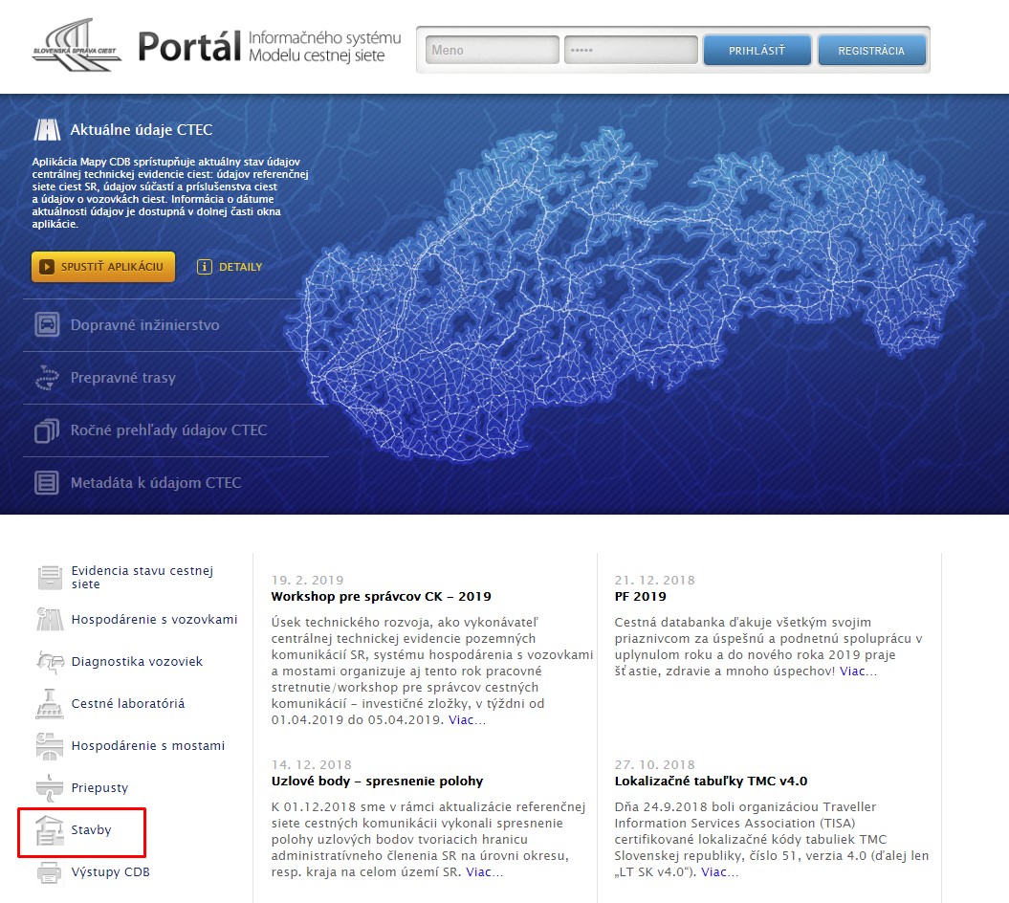
Task: Click the password input field
Action: 628,51
